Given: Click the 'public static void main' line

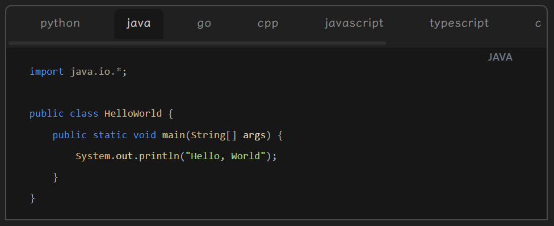Looking at the screenshot, I should pyautogui.click(x=167, y=135).
